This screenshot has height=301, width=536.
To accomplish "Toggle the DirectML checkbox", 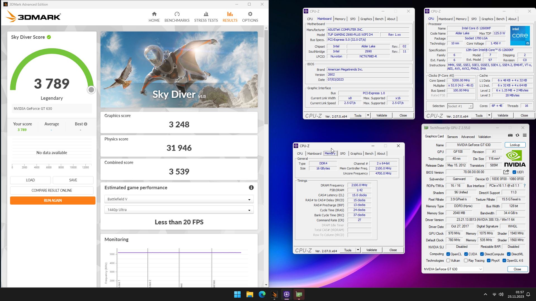I will click(x=509, y=254).
